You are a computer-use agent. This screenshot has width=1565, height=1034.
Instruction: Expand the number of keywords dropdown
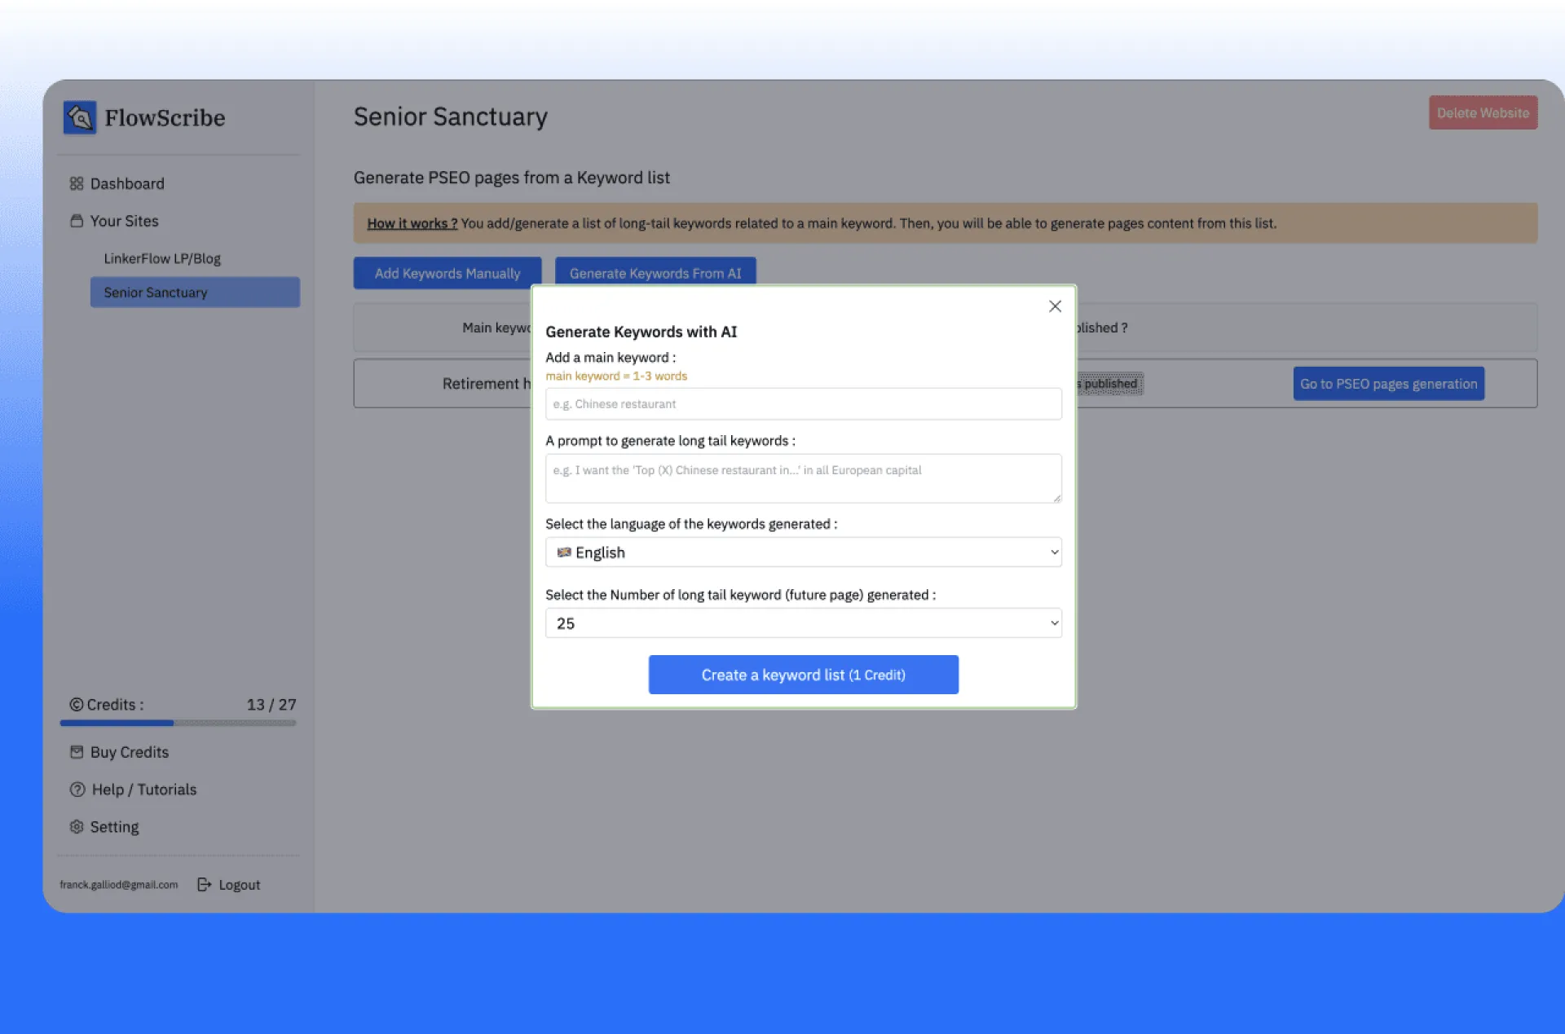click(803, 623)
